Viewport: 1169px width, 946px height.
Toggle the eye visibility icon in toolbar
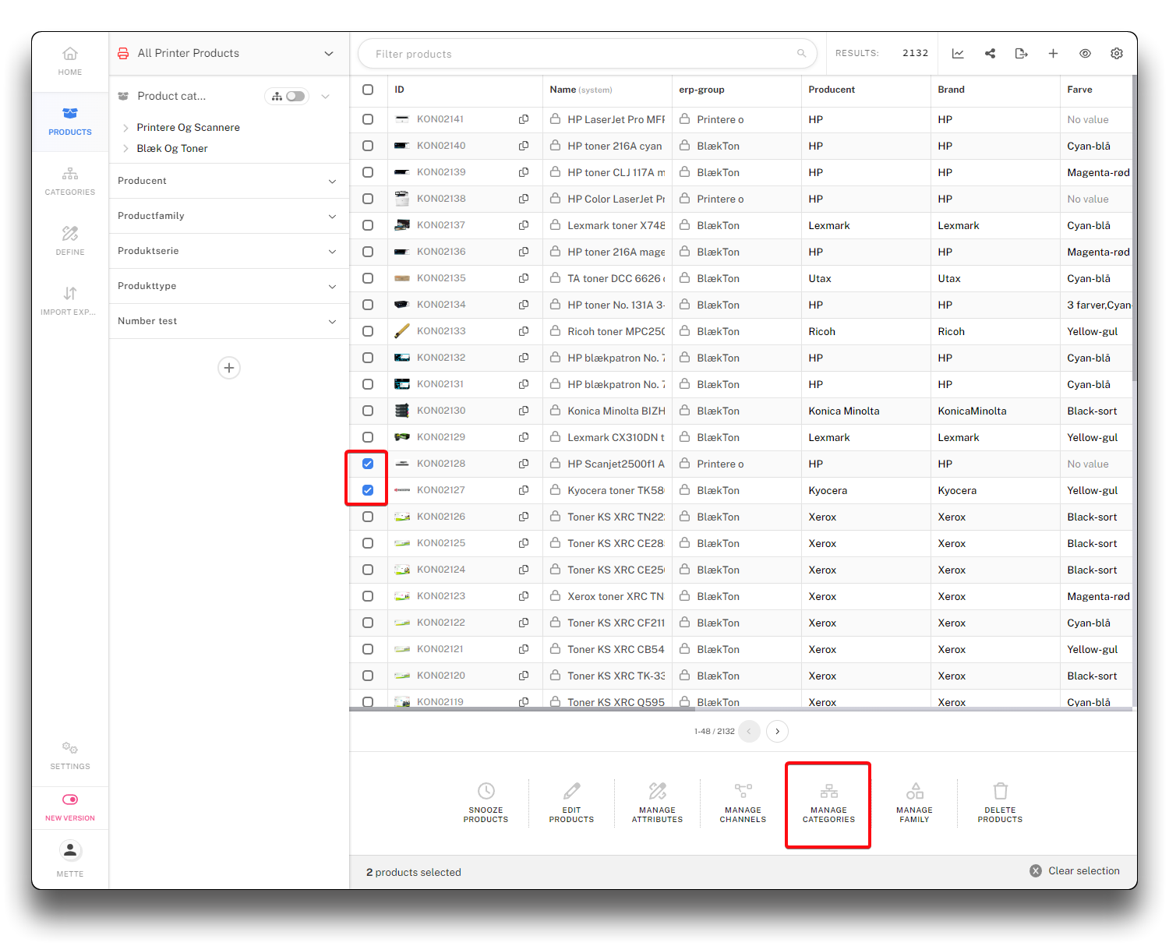click(1085, 54)
